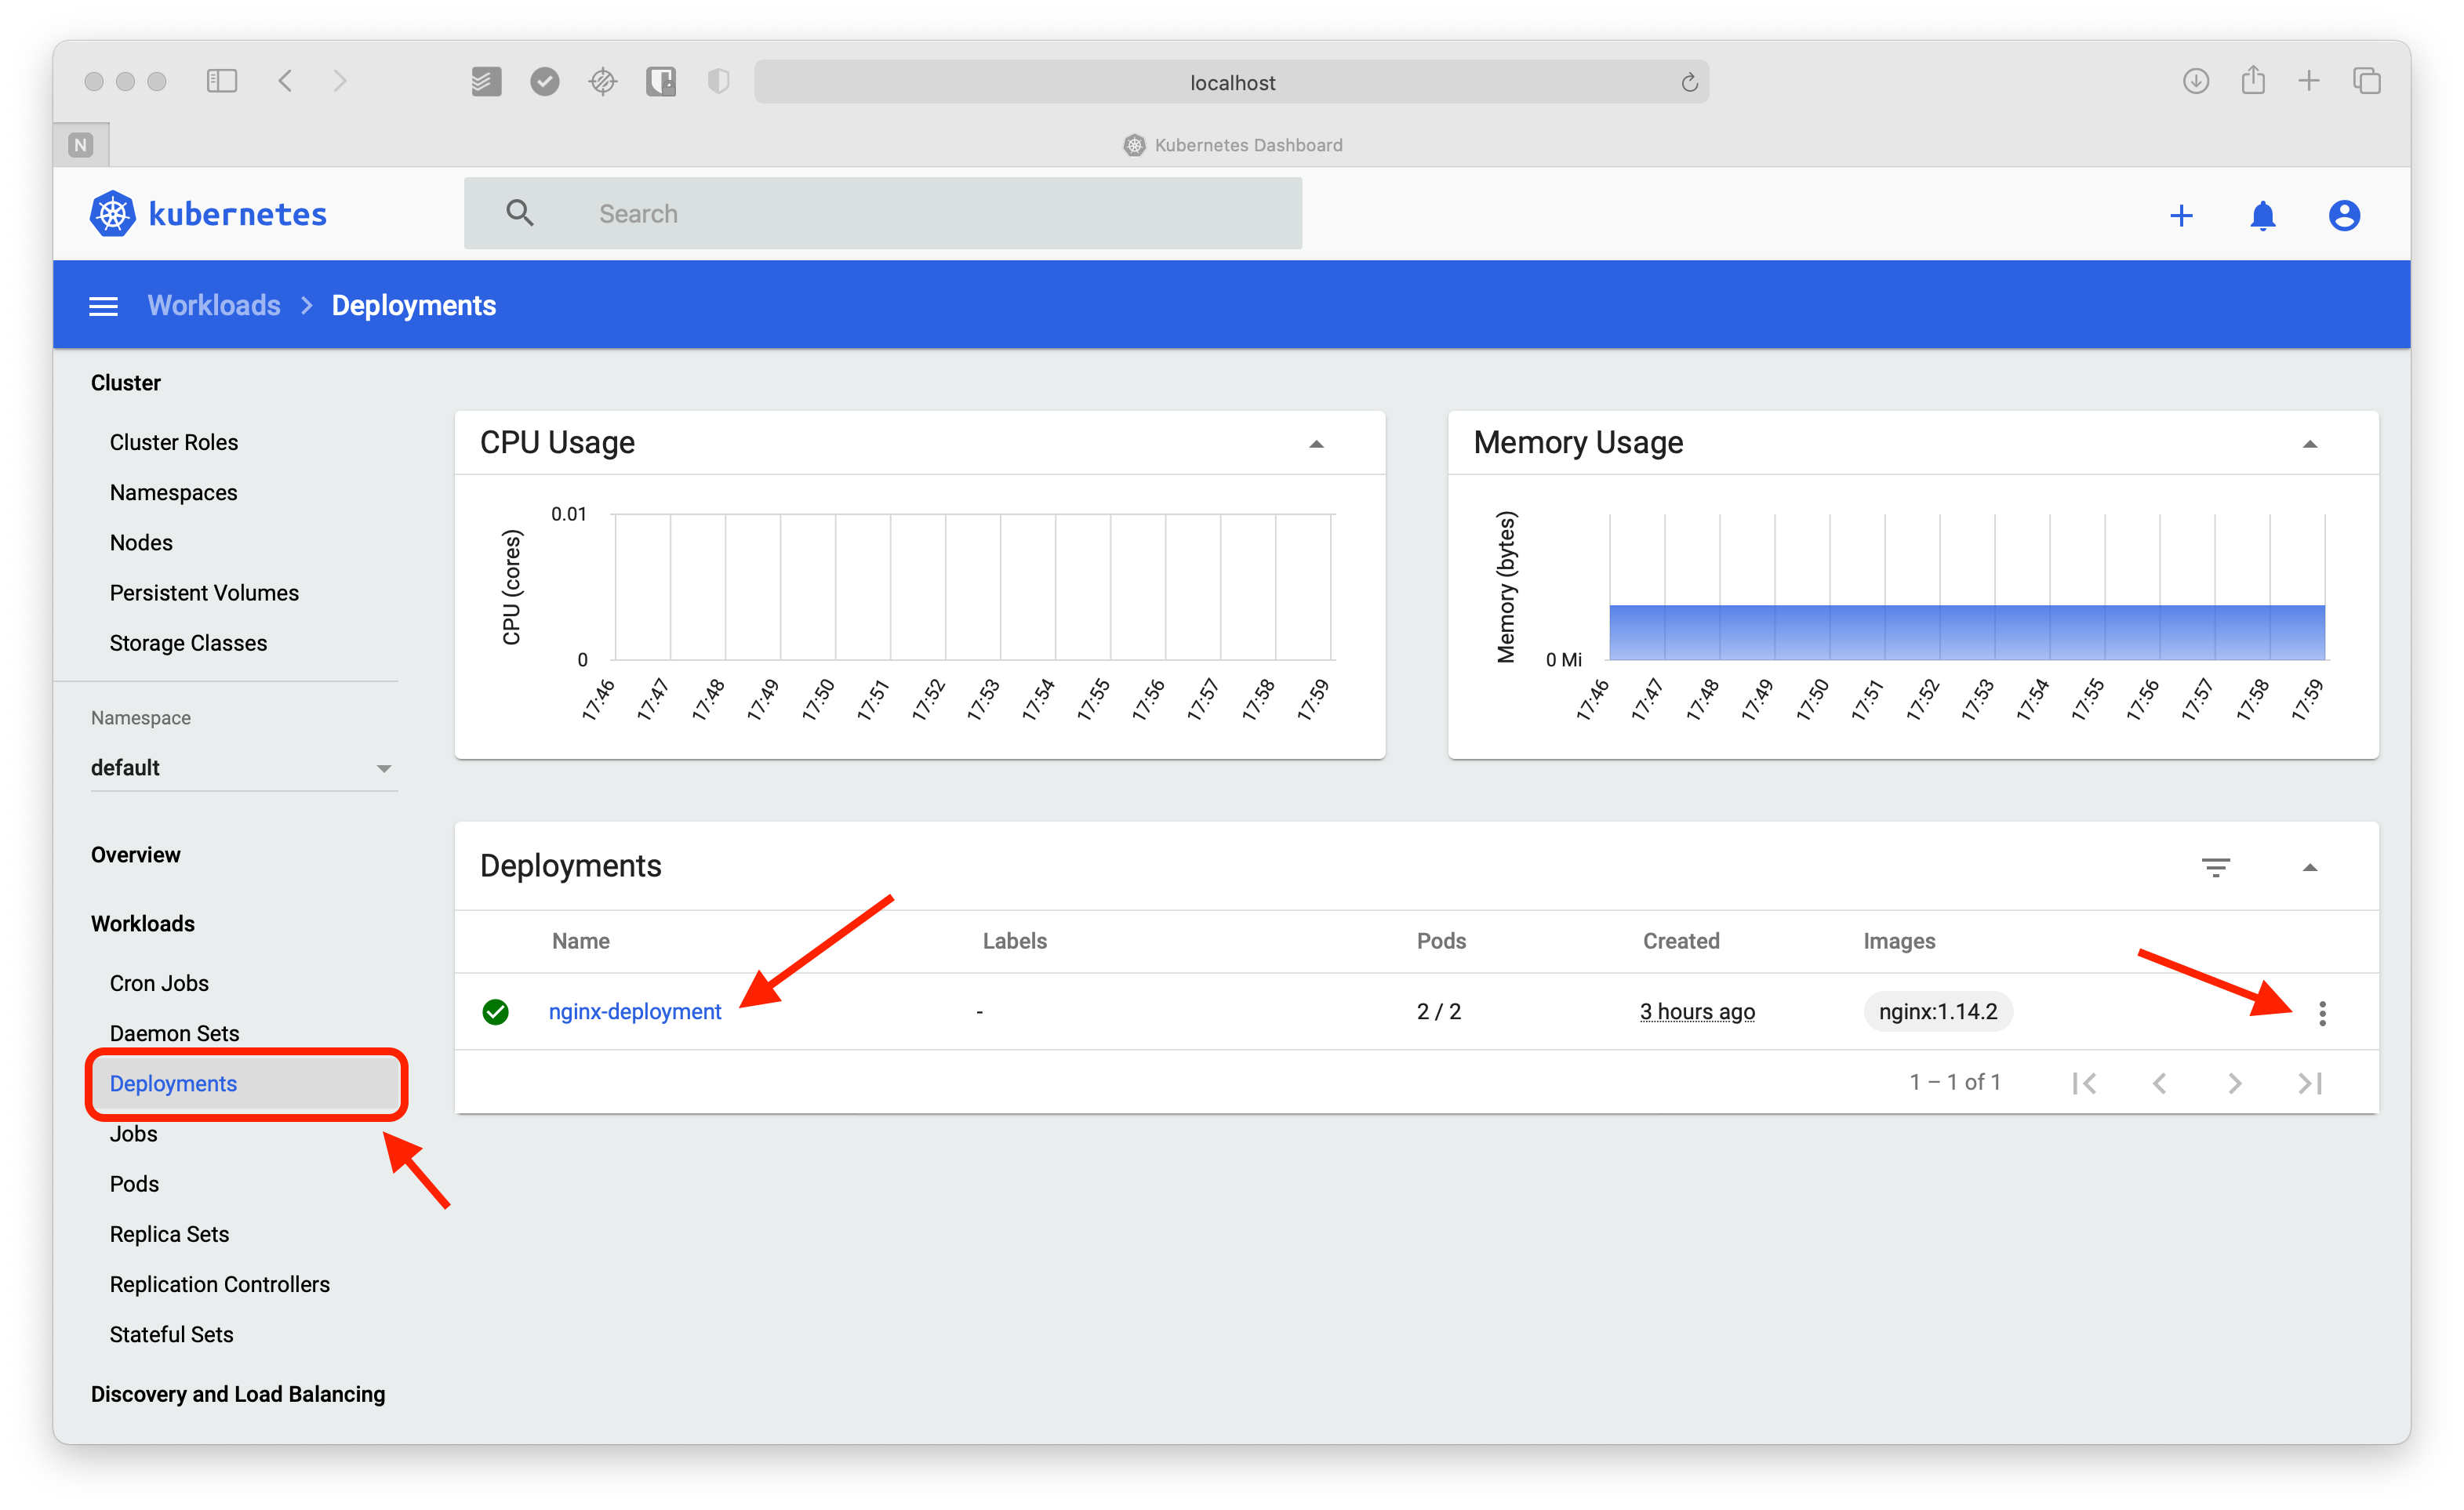The height and width of the screenshot is (1510, 2464).
Task: Collapse the Memory Usage card
Action: click(x=2309, y=444)
